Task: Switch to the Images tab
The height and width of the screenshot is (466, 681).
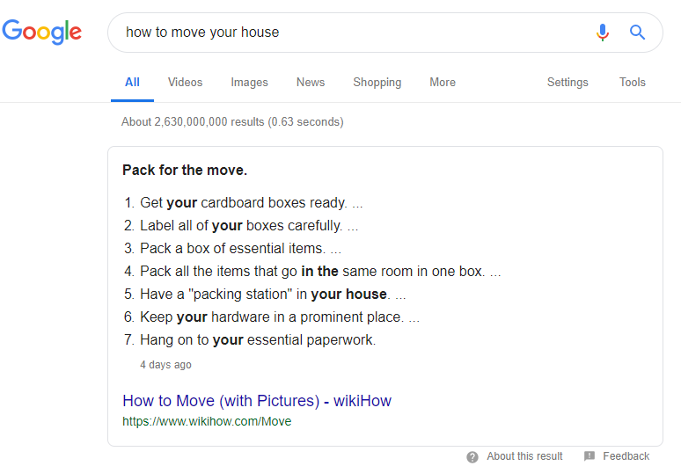Action: point(249,83)
